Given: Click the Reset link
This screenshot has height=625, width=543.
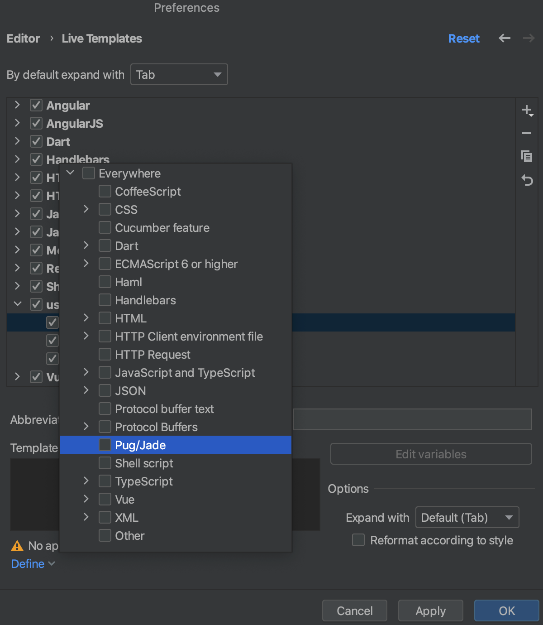Looking at the screenshot, I should click(x=463, y=38).
